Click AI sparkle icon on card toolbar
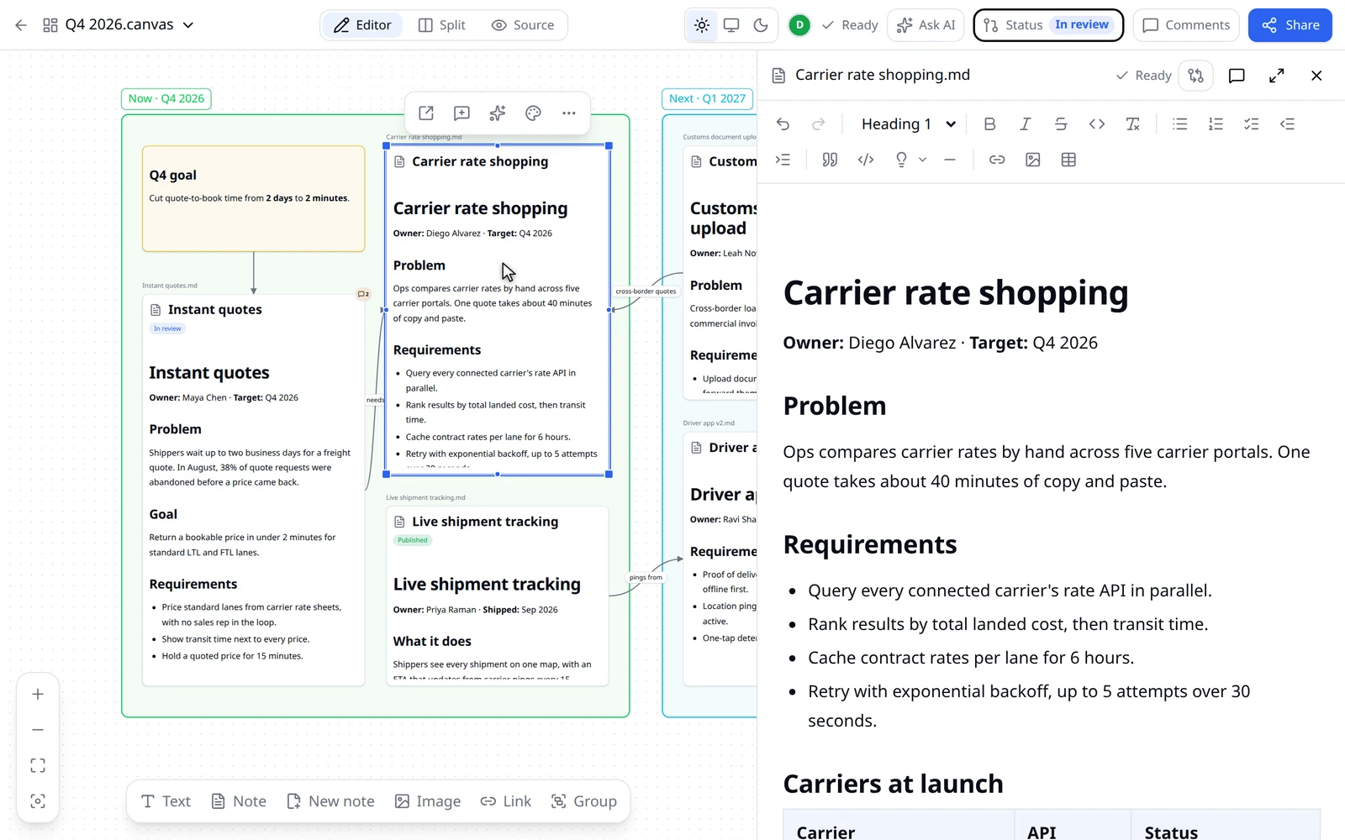The height and width of the screenshot is (840, 1345). 498,113
